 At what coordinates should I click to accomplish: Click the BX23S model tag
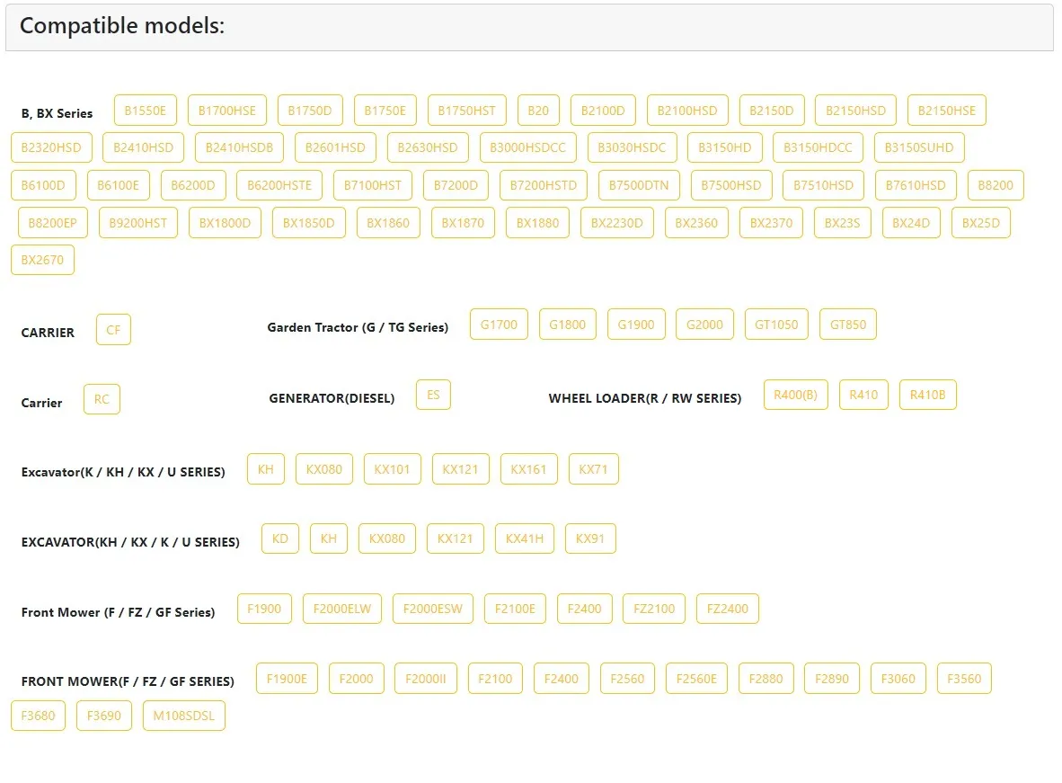(x=843, y=223)
